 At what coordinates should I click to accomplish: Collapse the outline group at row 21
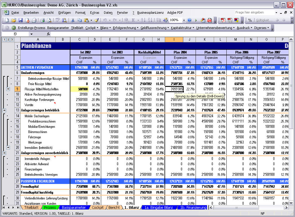(x=4, y=153)
